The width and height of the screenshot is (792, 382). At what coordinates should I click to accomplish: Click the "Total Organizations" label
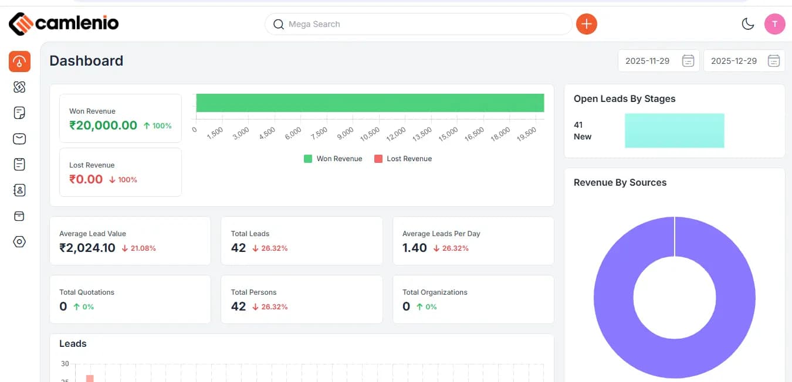point(435,292)
